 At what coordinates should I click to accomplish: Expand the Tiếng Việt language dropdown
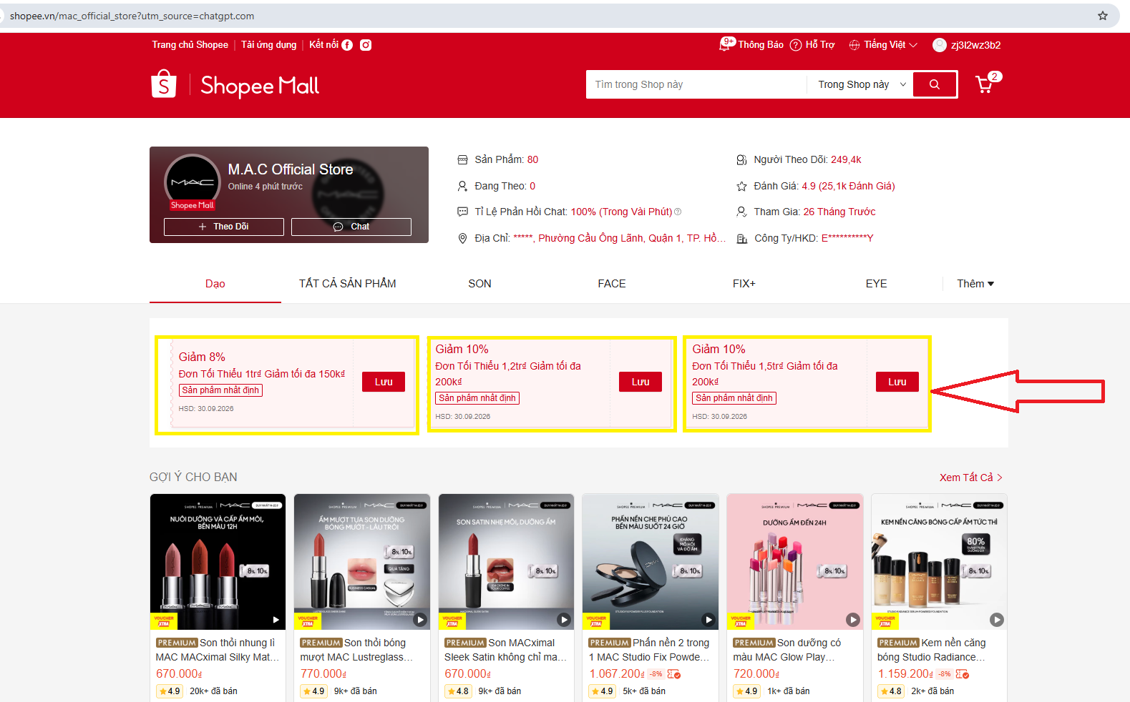point(883,45)
